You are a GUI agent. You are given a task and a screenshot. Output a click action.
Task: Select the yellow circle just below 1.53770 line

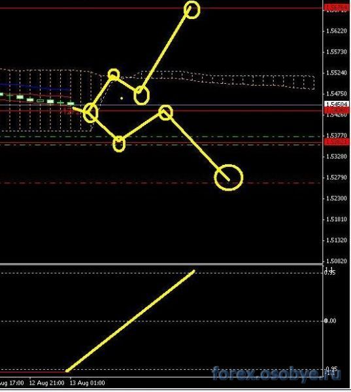(119, 144)
